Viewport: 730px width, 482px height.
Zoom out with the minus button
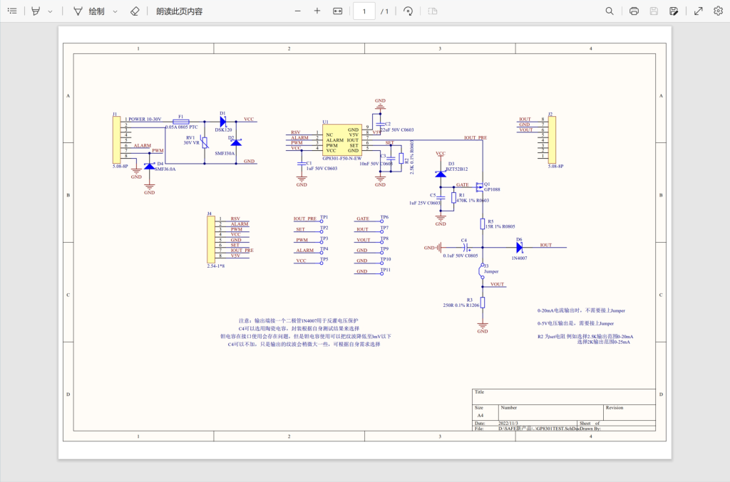(297, 11)
